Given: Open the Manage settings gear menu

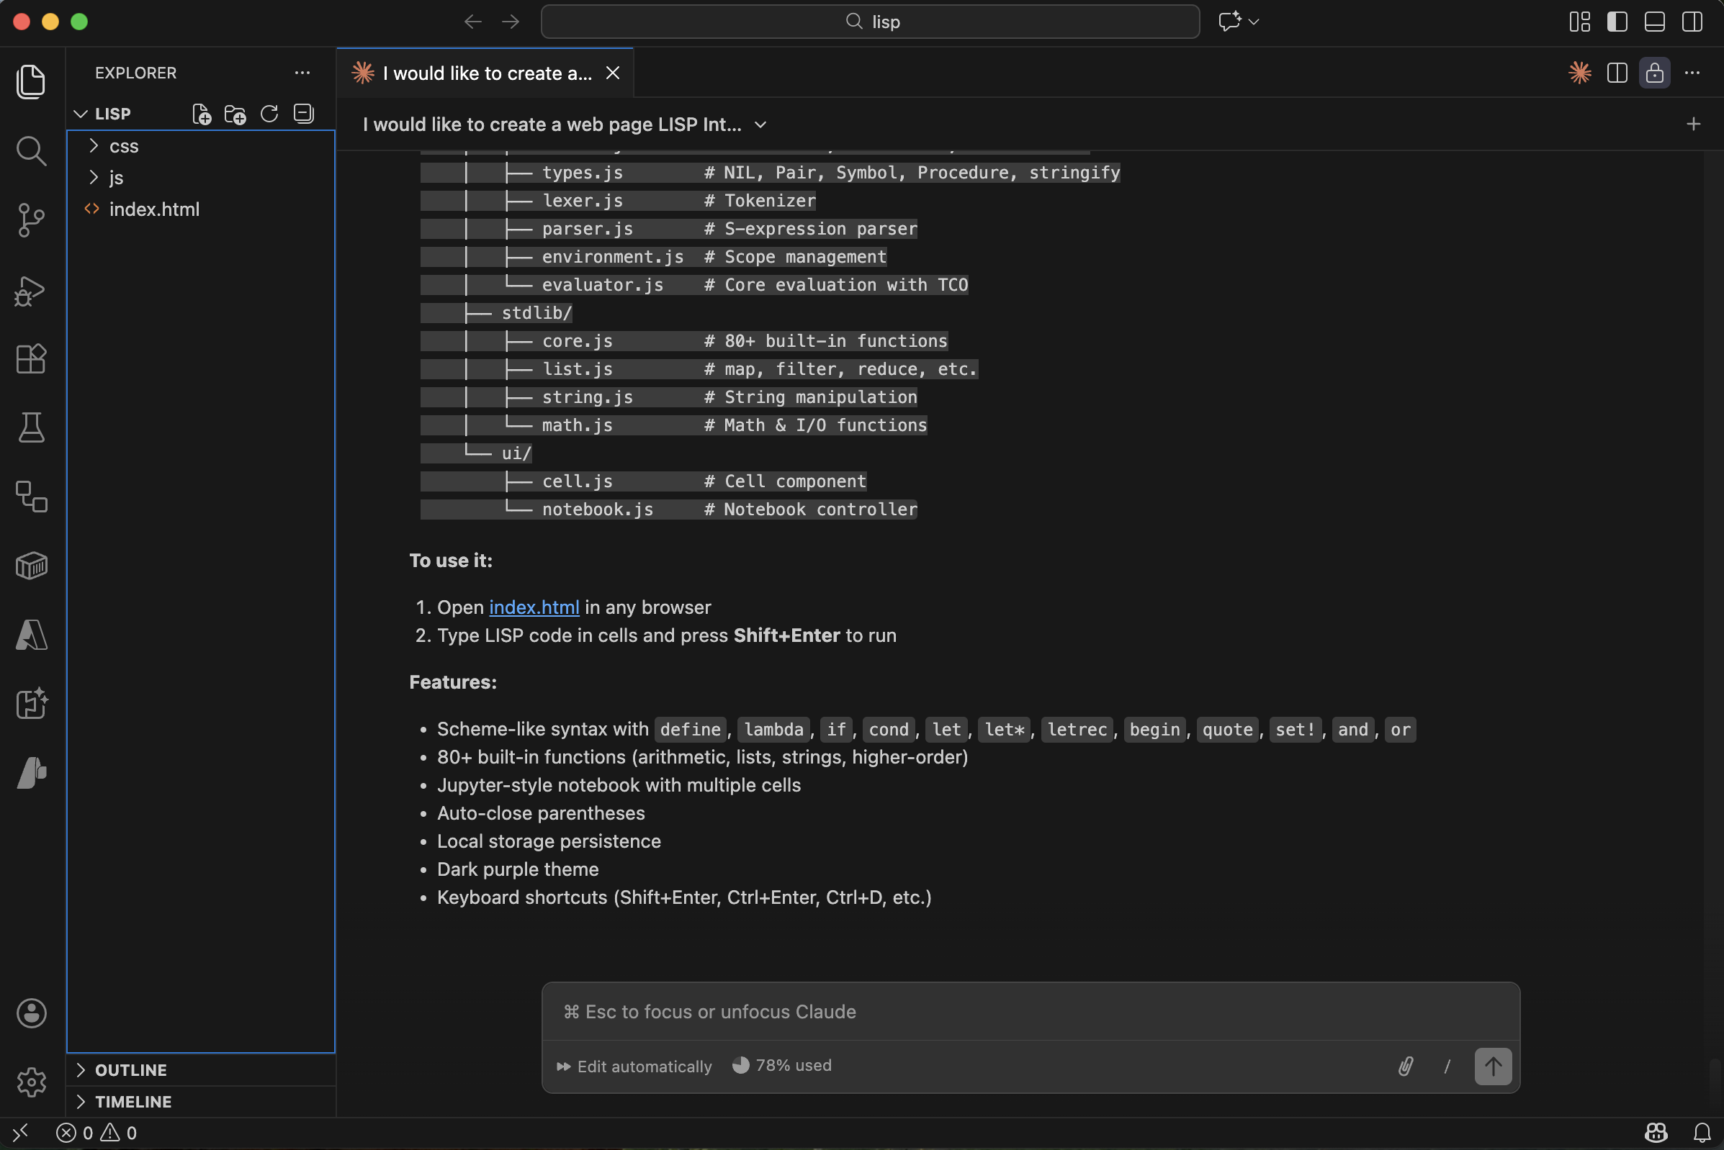Looking at the screenshot, I should coord(32,1082).
